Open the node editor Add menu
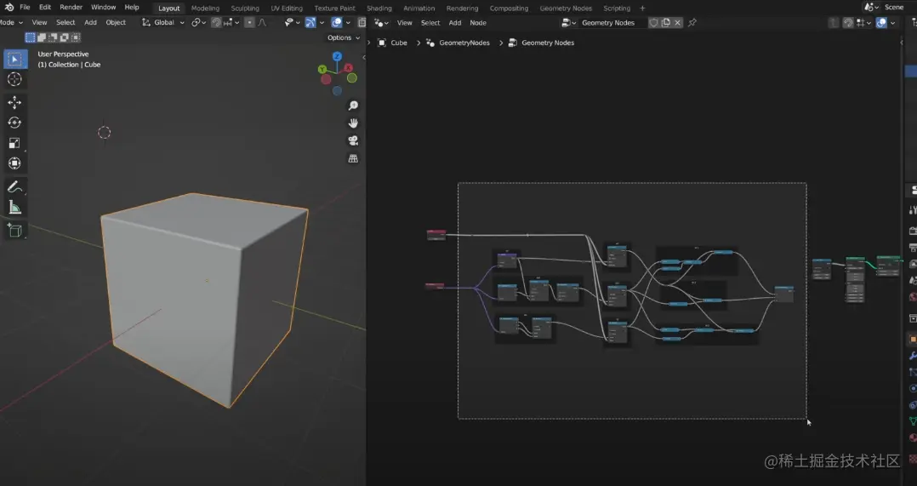The width and height of the screenshot is (917, 486). coord(455,23)
